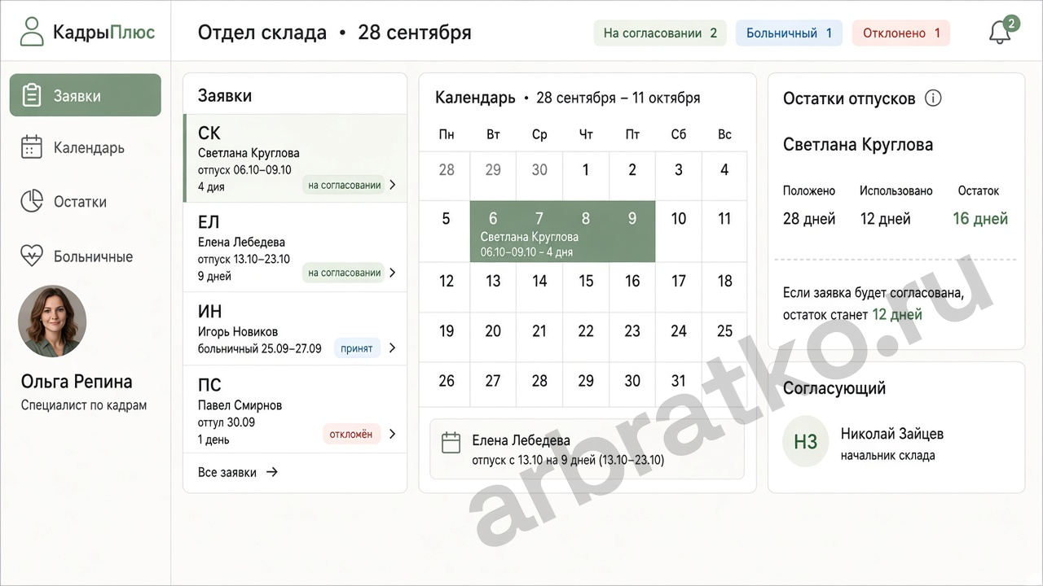This screenshot has width=1043, height=586.
Task: Select calendar day 23
Action: click(632, 331)
